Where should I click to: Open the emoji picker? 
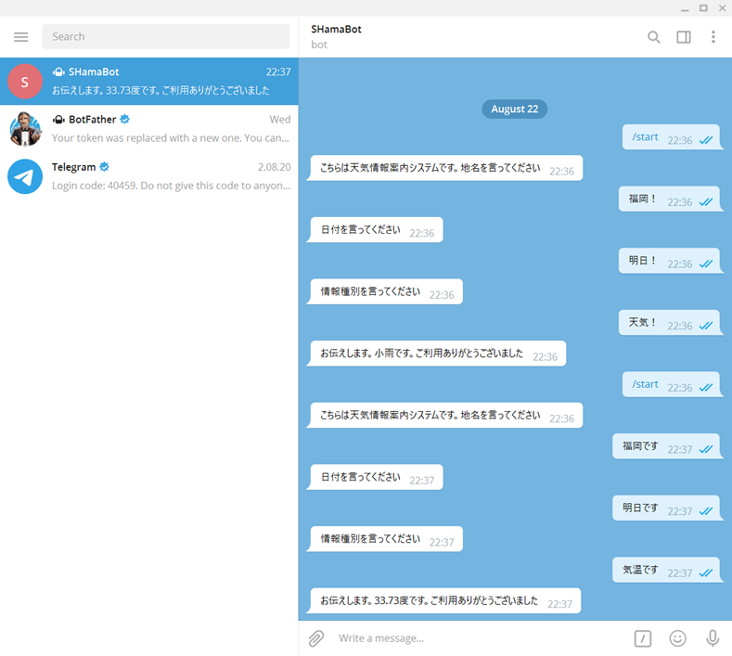coord(678,638)
